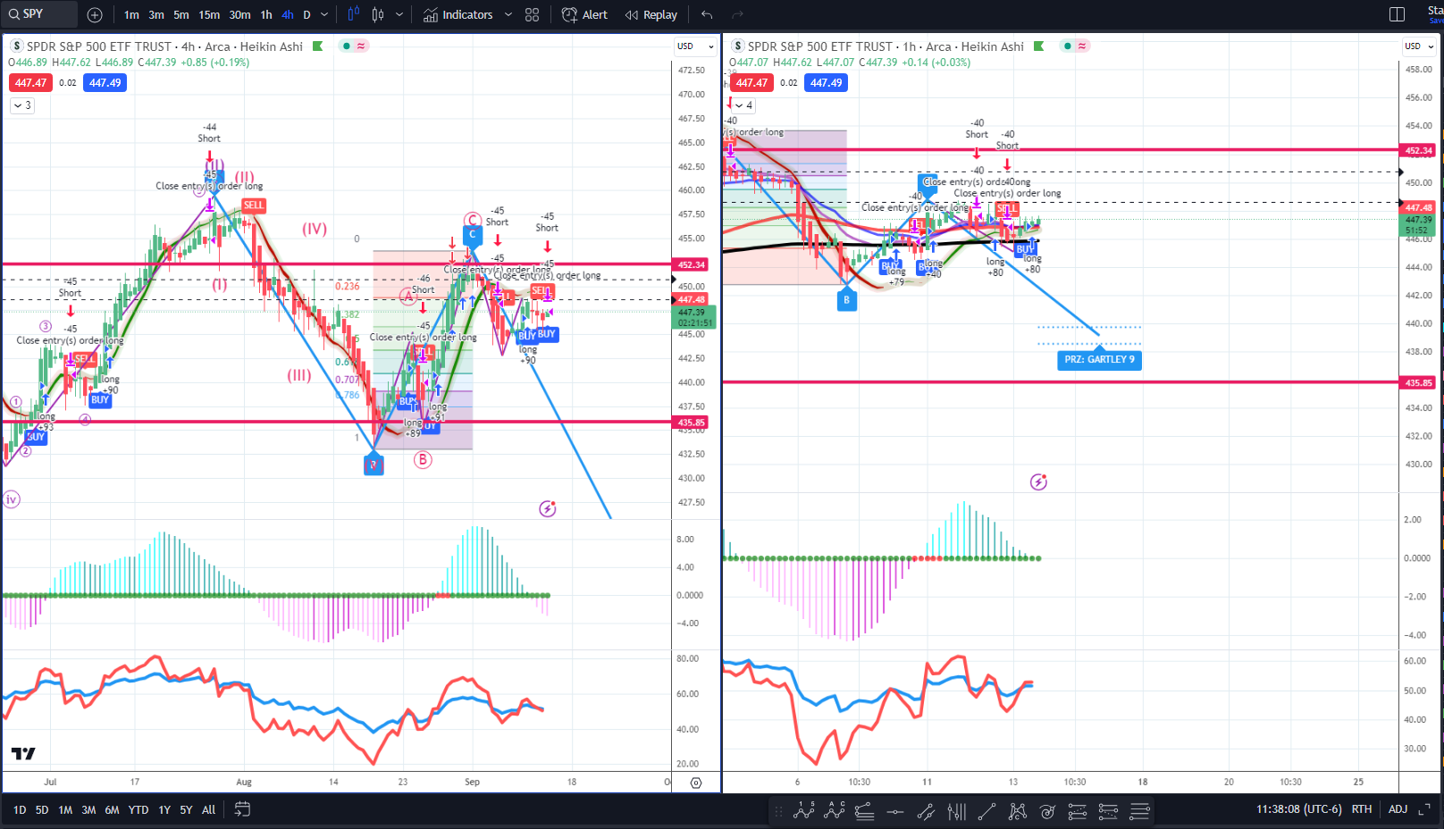The width and height of the screenshot is (1444, 829).
Task: Click blue buy price 447.49 on right chart
Action: (x=826, y=83)
